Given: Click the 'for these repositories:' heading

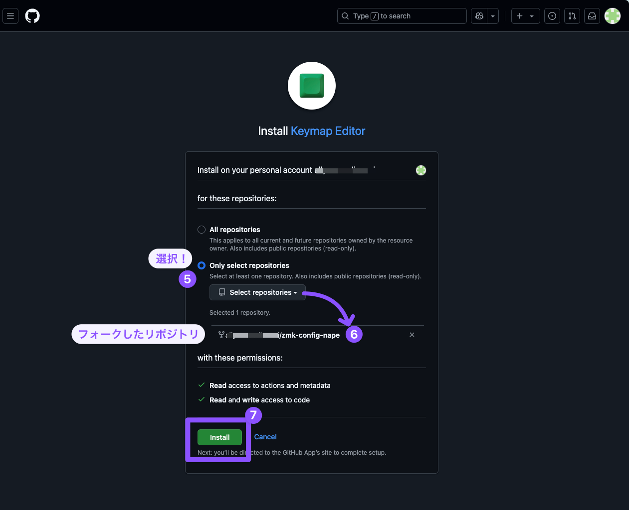Looking at the screenshot, I should pyautogui.click(x=237, y=198).
